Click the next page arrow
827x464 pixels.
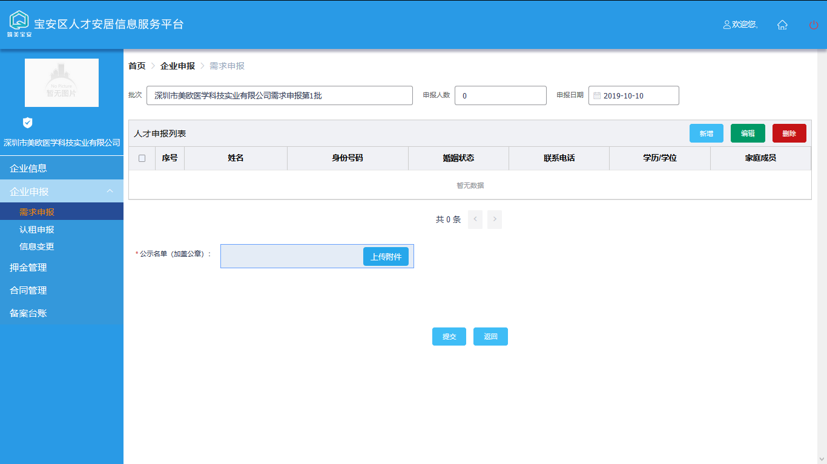tap(495, 219)
